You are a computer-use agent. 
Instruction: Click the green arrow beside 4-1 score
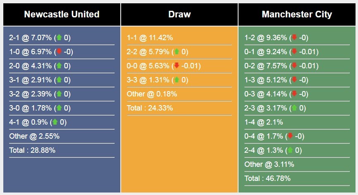[55, 122]
